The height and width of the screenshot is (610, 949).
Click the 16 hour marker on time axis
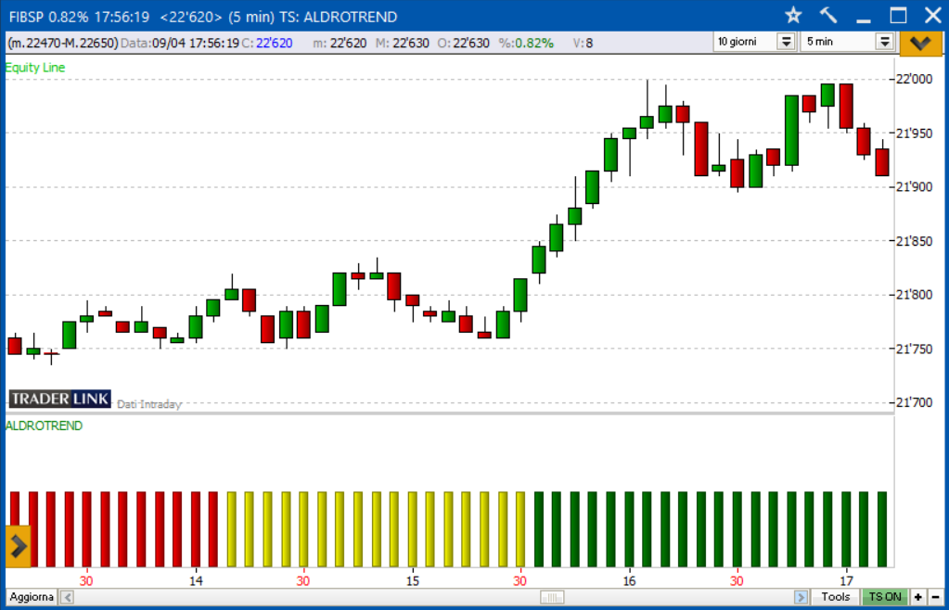[x=629, y=581]
